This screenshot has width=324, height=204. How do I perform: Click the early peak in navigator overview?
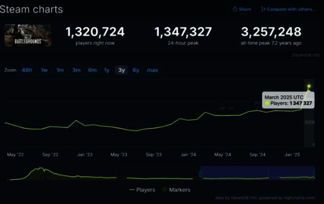coord(42,170)
